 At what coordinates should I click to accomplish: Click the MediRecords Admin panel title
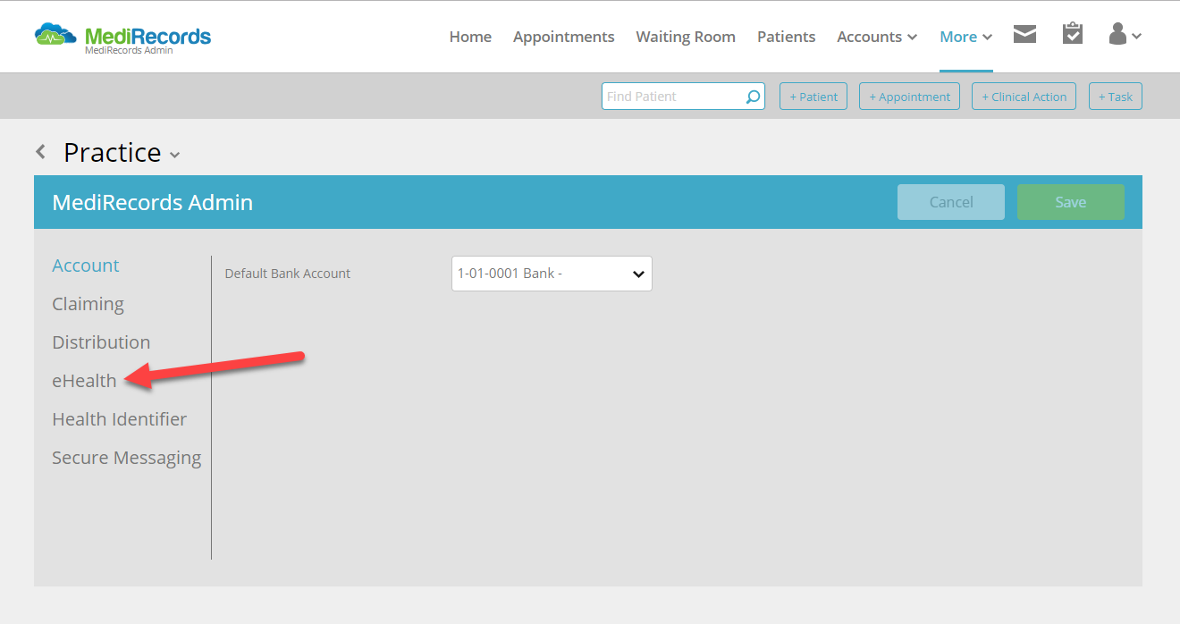pyautogui.click(x=153, y=203)
